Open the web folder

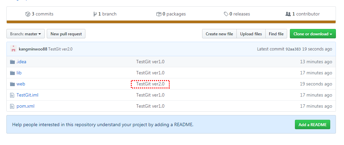coord(21,84)
